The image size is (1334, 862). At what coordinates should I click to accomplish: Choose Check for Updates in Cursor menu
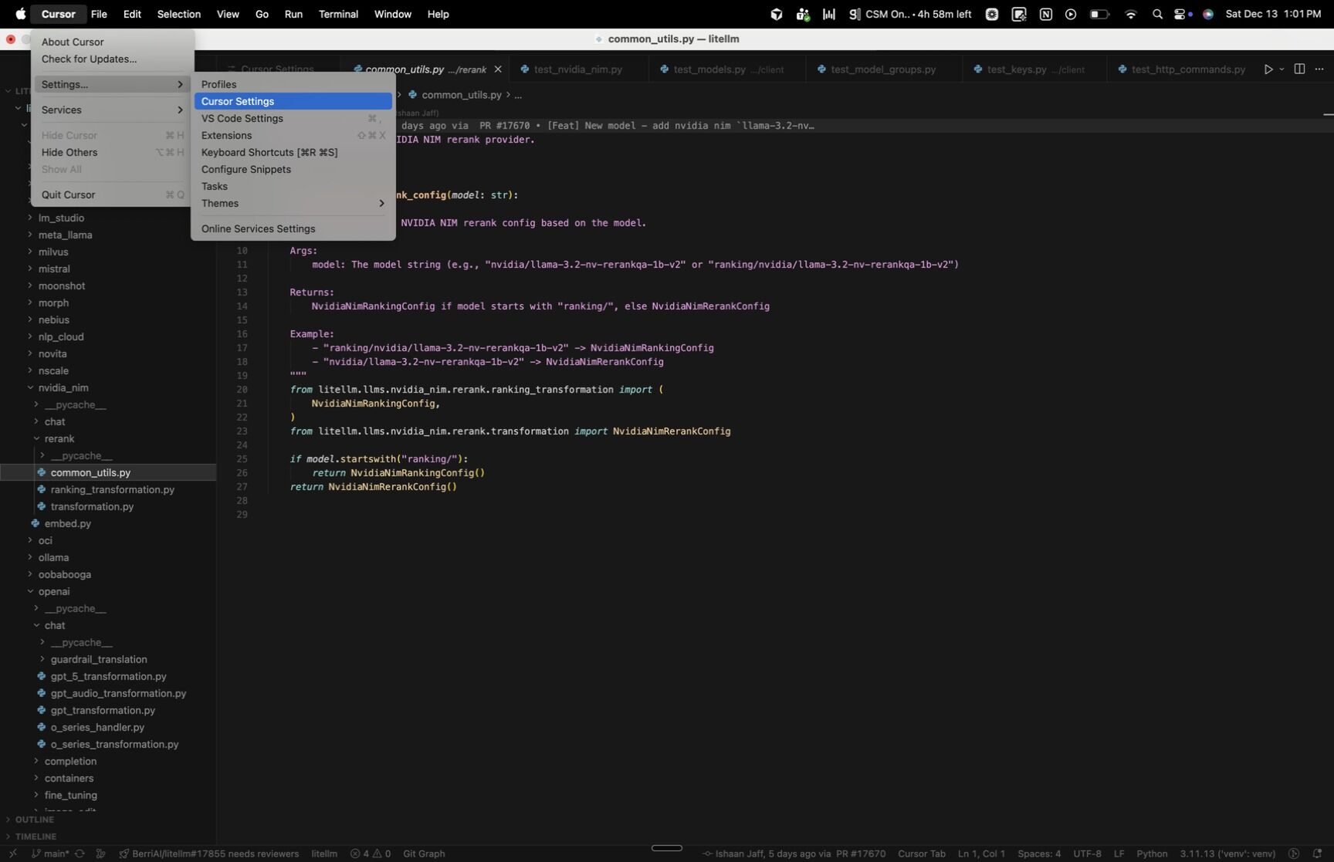coord(113,59)
